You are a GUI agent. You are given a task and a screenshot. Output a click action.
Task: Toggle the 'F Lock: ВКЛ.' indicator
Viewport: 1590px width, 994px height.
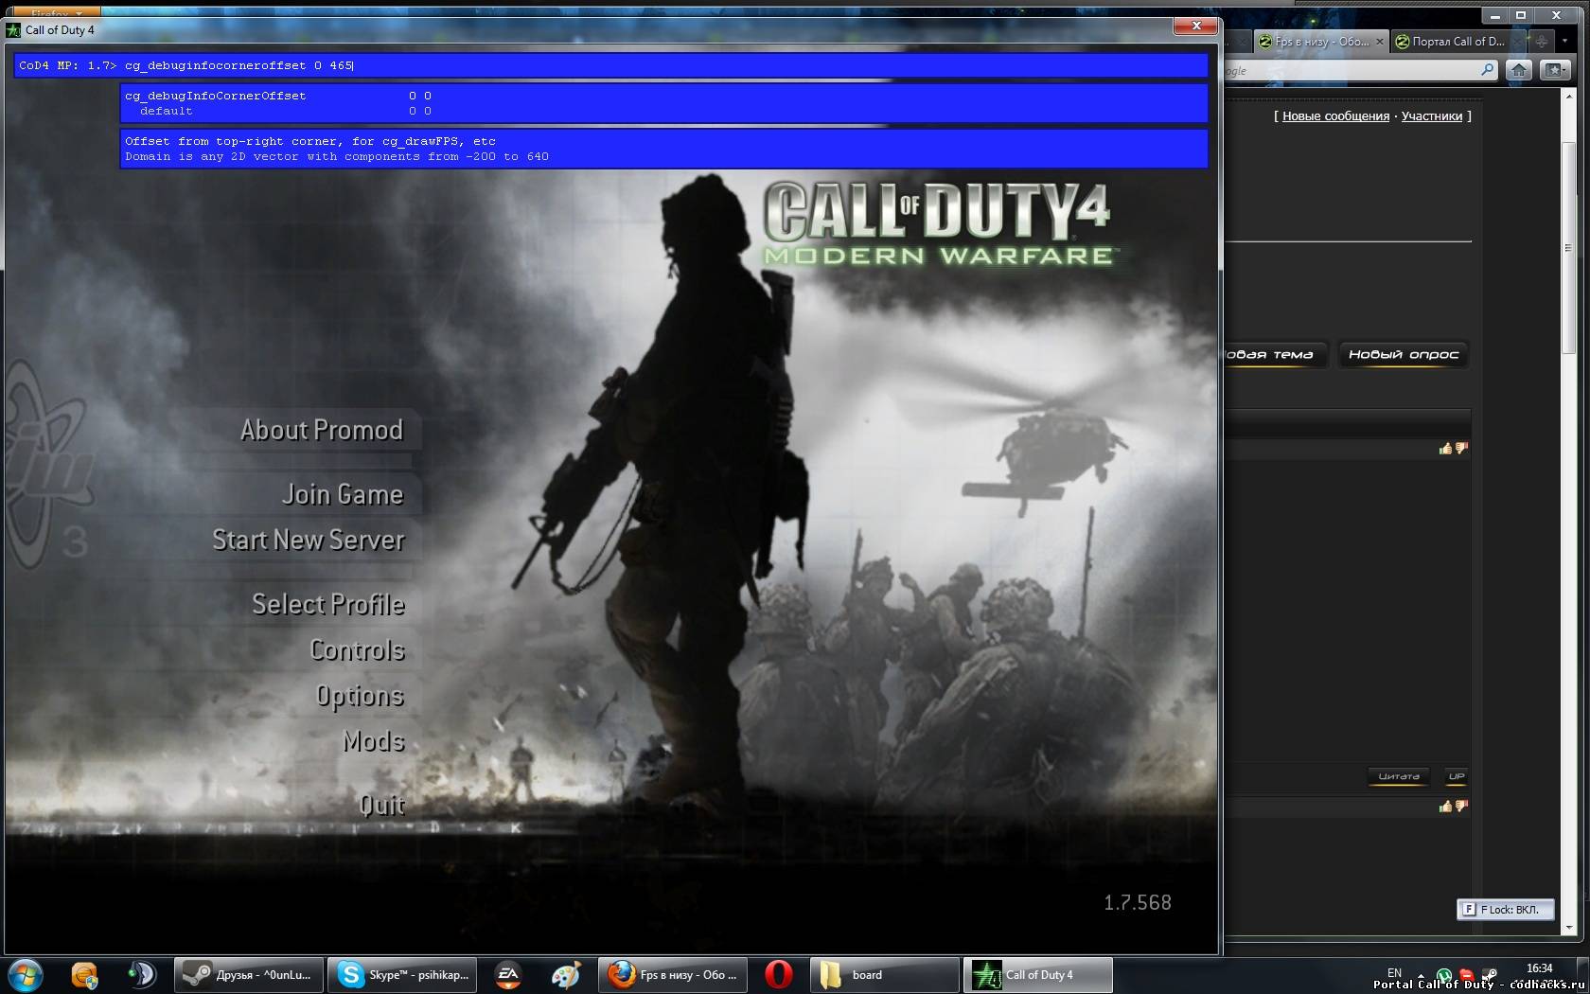pyautogui.click(x=1506, y=910)
